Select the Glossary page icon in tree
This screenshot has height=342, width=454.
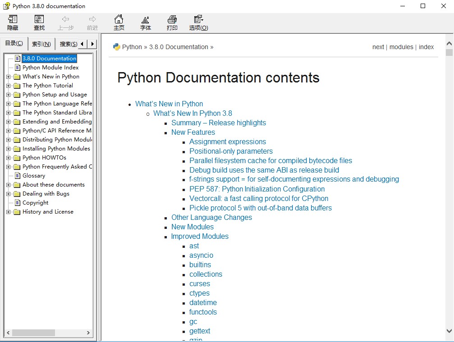[x=18, y=176]
